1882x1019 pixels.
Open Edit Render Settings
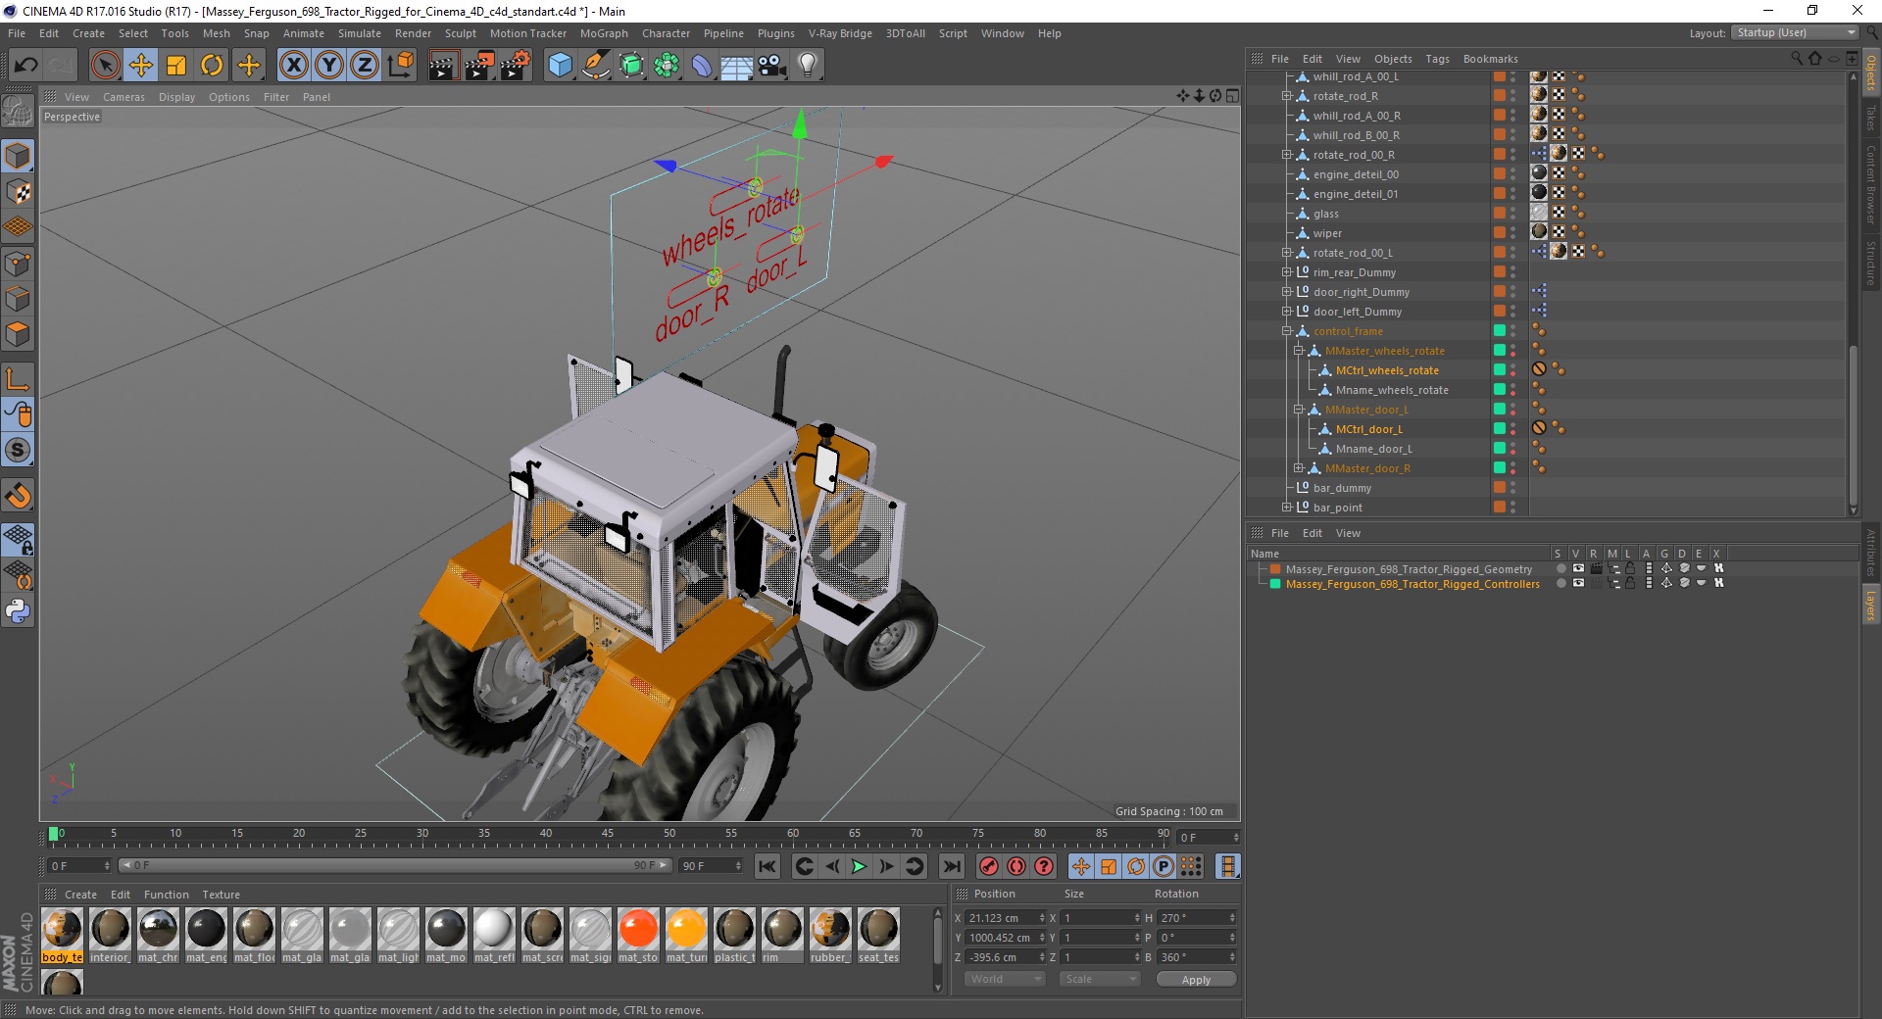pos(516,66)
